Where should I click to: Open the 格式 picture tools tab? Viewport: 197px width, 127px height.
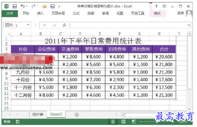157,13
